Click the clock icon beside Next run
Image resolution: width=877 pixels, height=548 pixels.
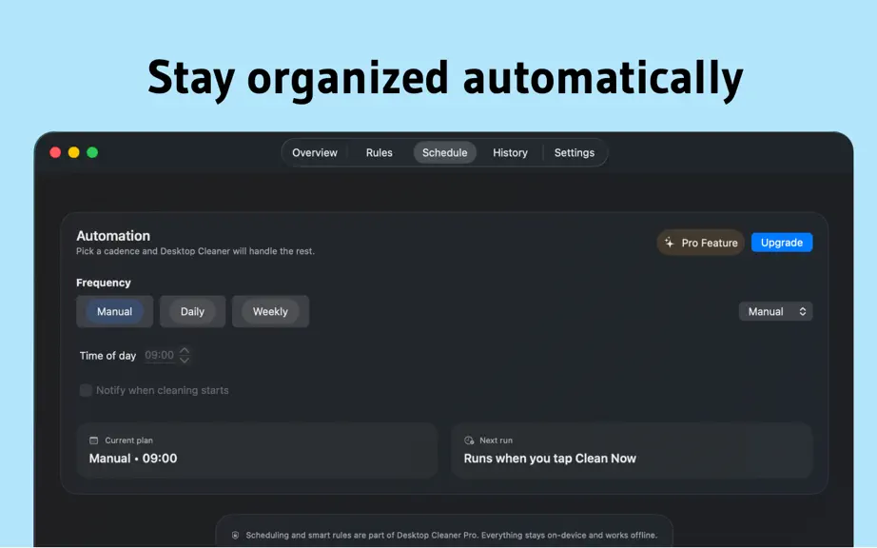[469, 440]
